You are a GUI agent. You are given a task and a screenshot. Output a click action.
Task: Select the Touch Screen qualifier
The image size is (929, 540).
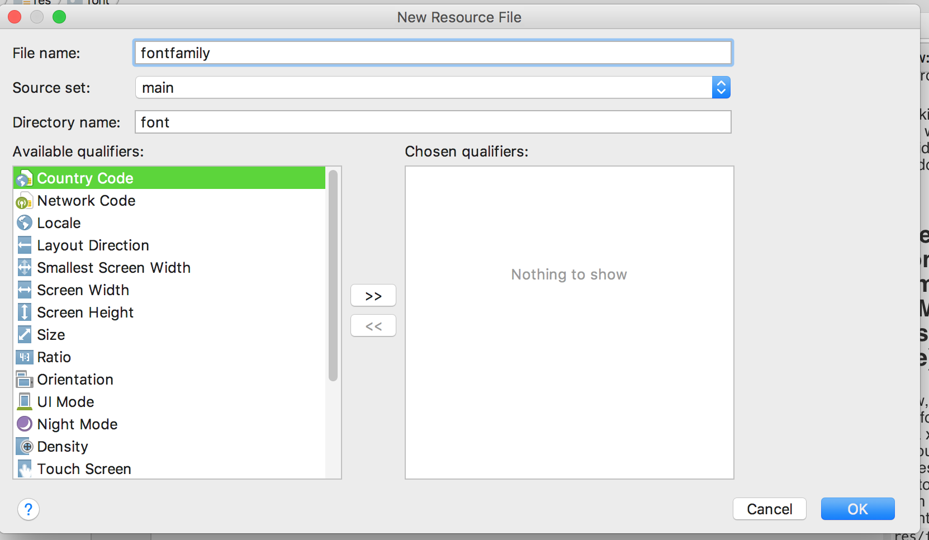[84, 469]
